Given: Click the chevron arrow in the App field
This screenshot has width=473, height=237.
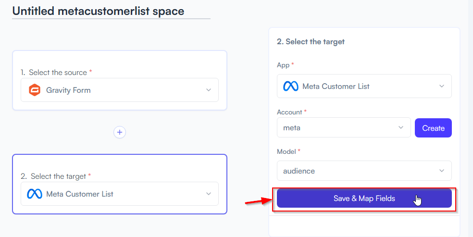Looking at the screenshot, I should [x=442, y=86].
